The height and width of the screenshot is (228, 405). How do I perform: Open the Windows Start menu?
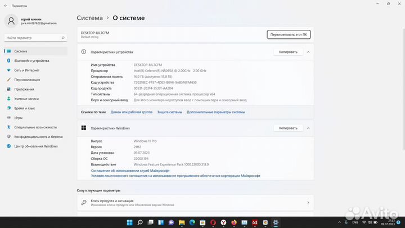pos(130,222)
